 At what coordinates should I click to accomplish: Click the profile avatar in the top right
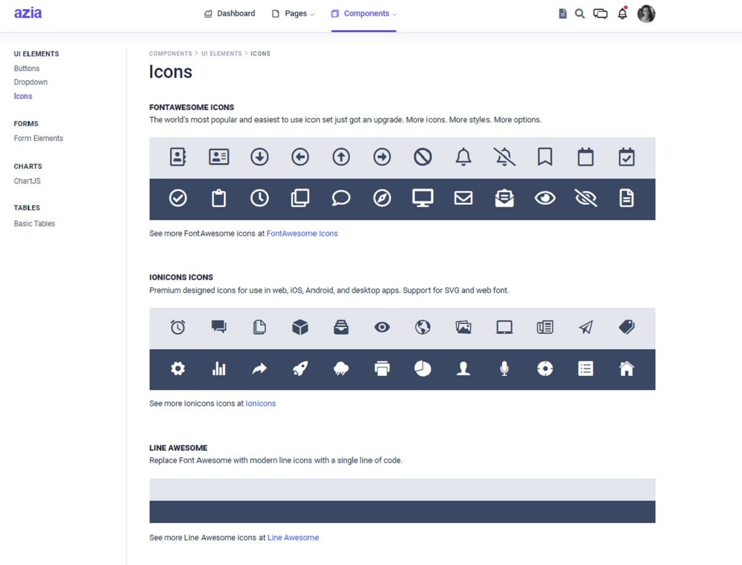click(646, 13)
